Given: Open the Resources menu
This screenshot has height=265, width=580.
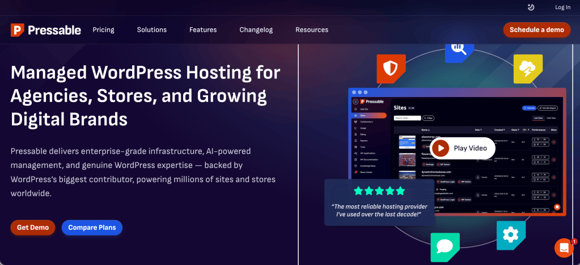Looking at the screenshot, I should tap(312, 30).
